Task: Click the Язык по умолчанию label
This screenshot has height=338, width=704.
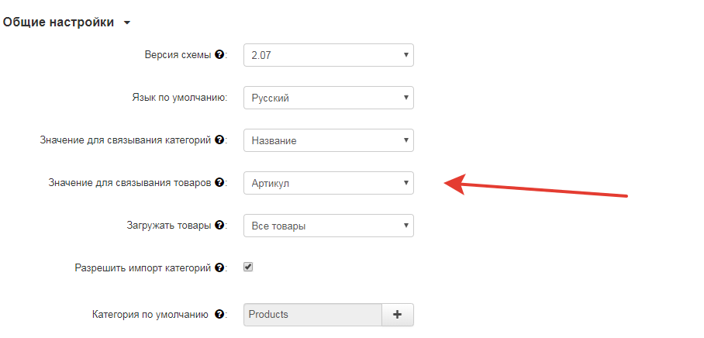Action: coord(180,98)
